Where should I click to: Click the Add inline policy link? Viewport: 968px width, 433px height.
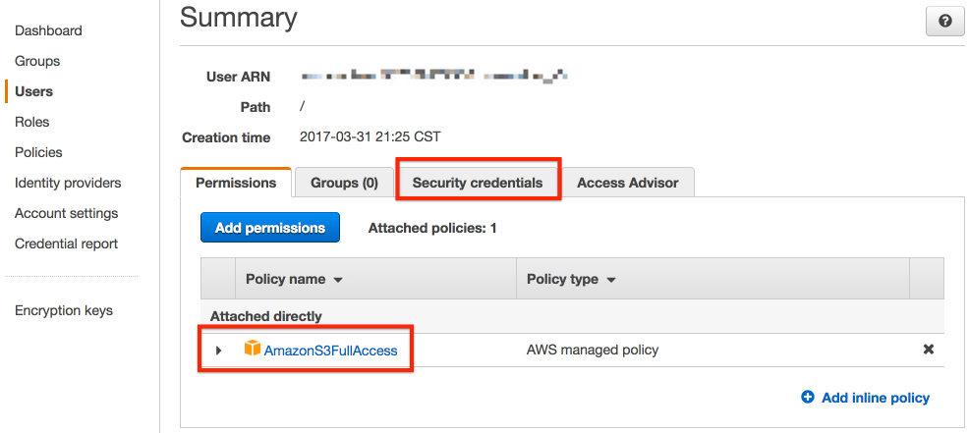click(x=876, y=398)
